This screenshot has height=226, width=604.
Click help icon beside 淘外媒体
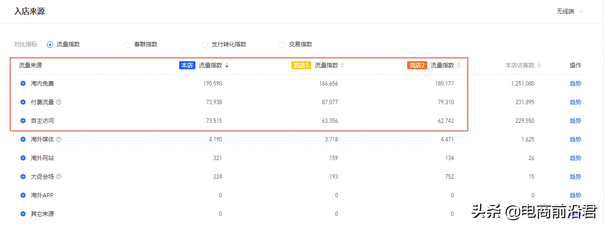click(59, 140)
